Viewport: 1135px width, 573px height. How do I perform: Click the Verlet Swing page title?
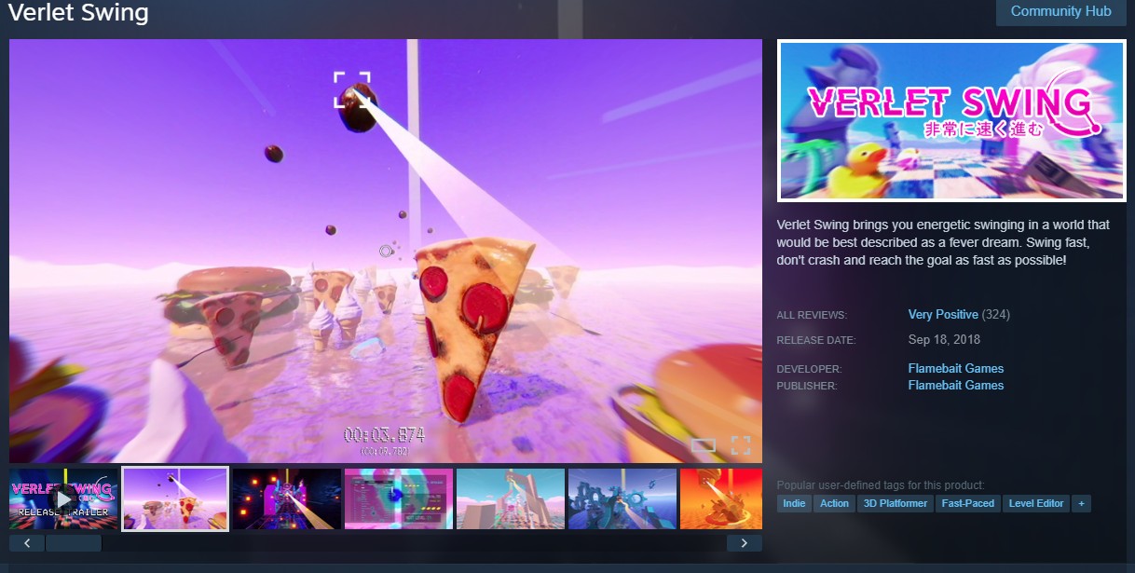78,13
